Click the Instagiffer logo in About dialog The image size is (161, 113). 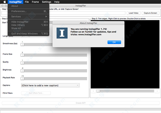pyautogui.click(x=62, y=33)
